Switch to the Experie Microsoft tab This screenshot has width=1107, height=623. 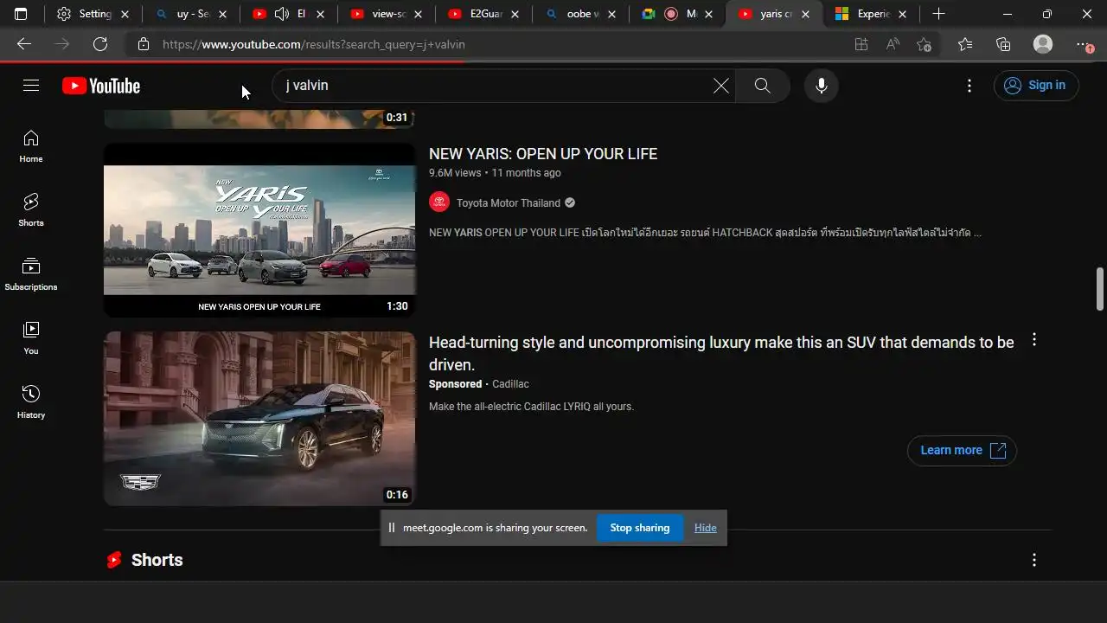(x=872, y=14)
